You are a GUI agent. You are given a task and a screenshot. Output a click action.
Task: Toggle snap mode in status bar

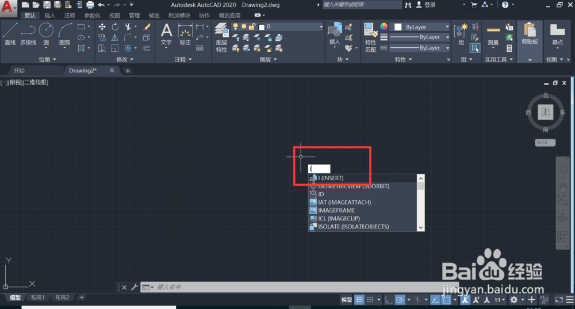(x=370, y=300)
